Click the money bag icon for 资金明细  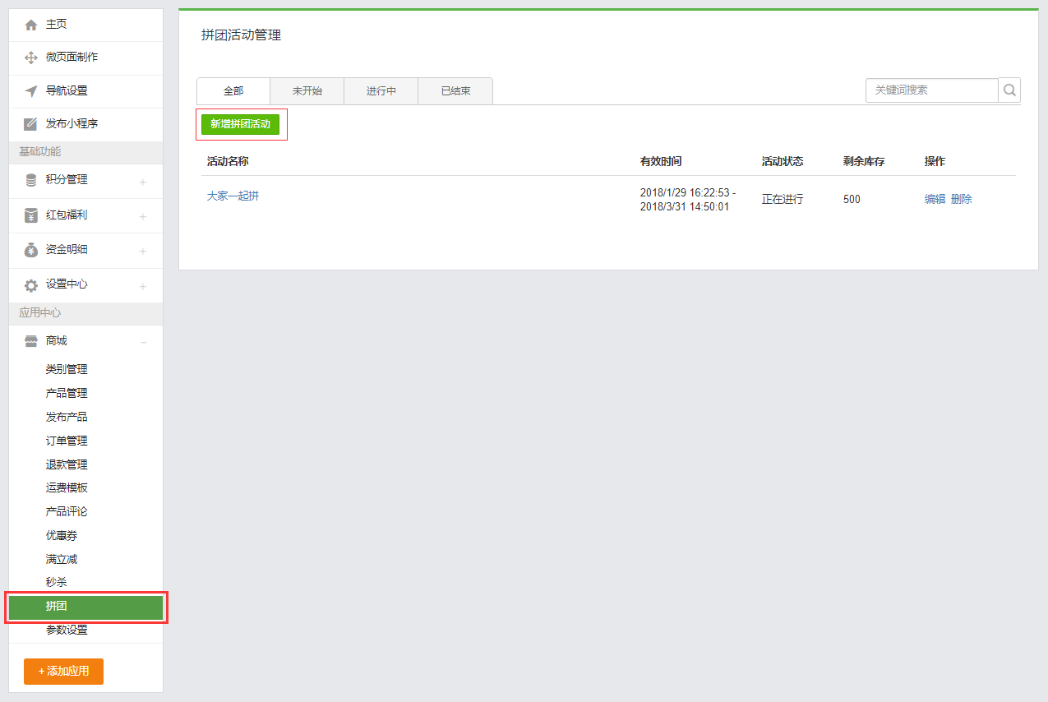point(31,250)
